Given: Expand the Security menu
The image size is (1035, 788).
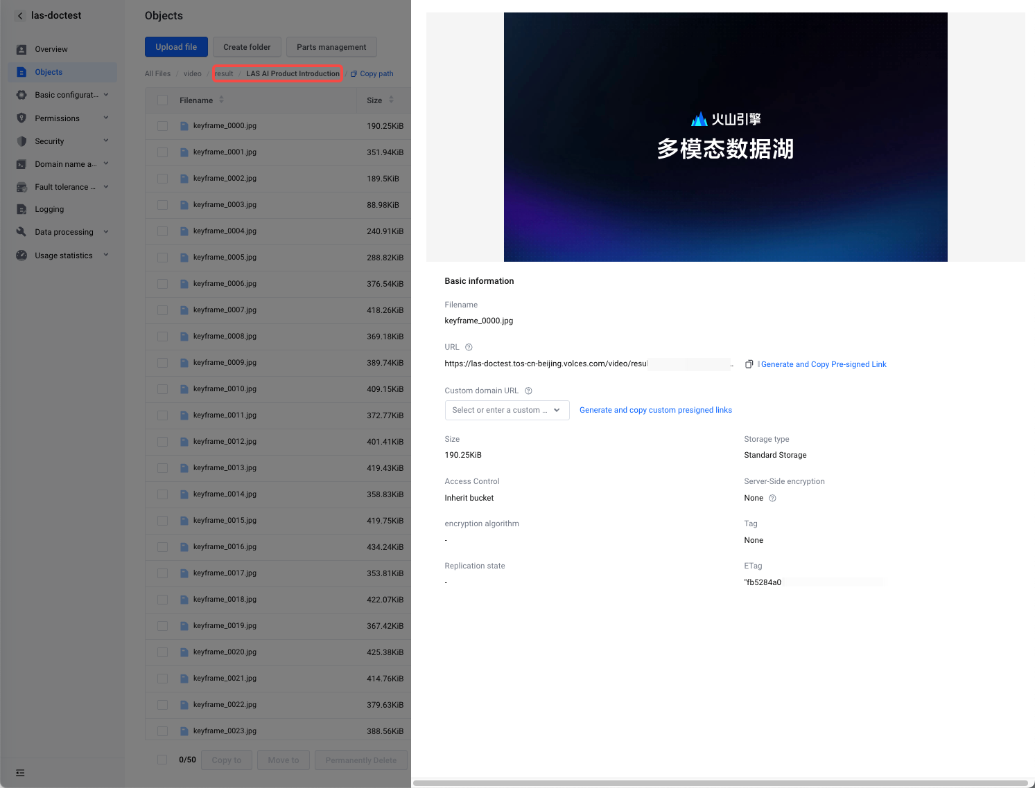Looking at the screenshot, I should pos(106,141).
